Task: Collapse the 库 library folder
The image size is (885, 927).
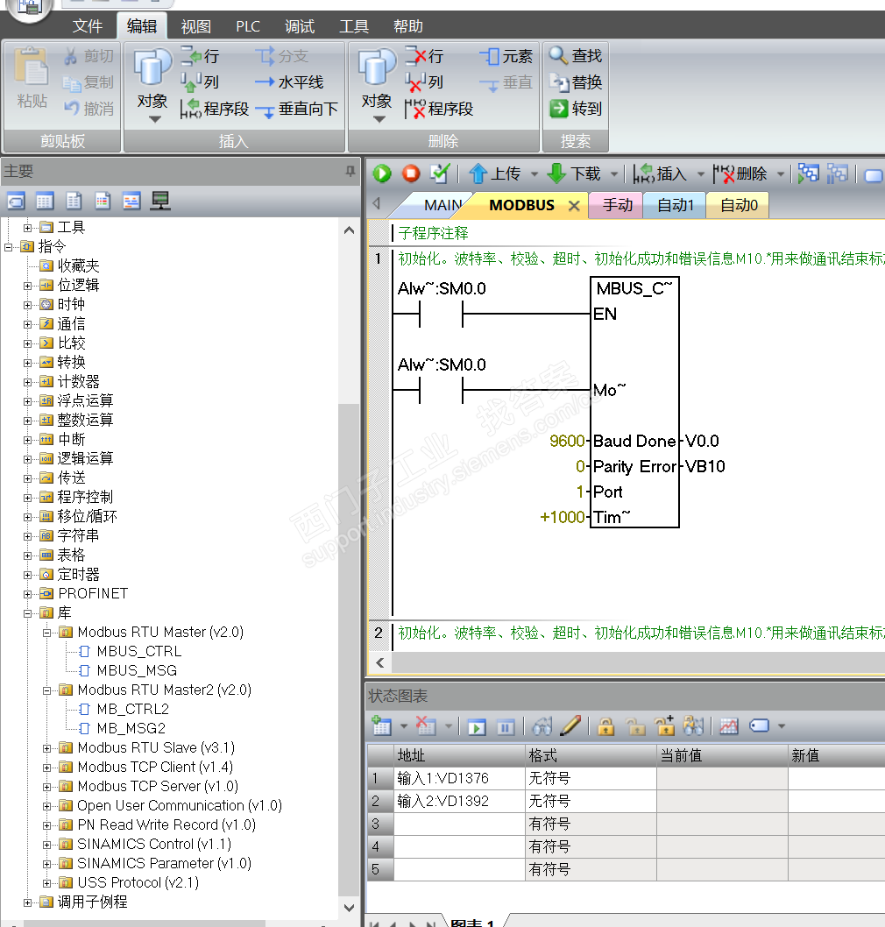Action: (27, 613)
